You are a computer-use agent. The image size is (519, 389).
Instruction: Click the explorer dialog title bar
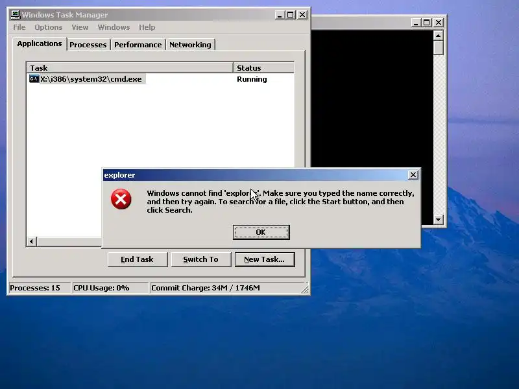255,175
